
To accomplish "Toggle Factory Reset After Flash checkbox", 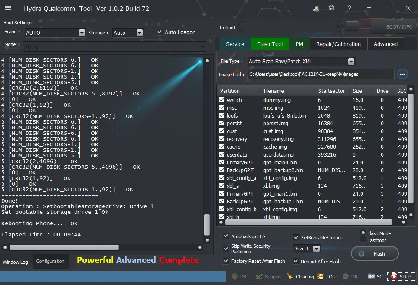I will point(226,261).
